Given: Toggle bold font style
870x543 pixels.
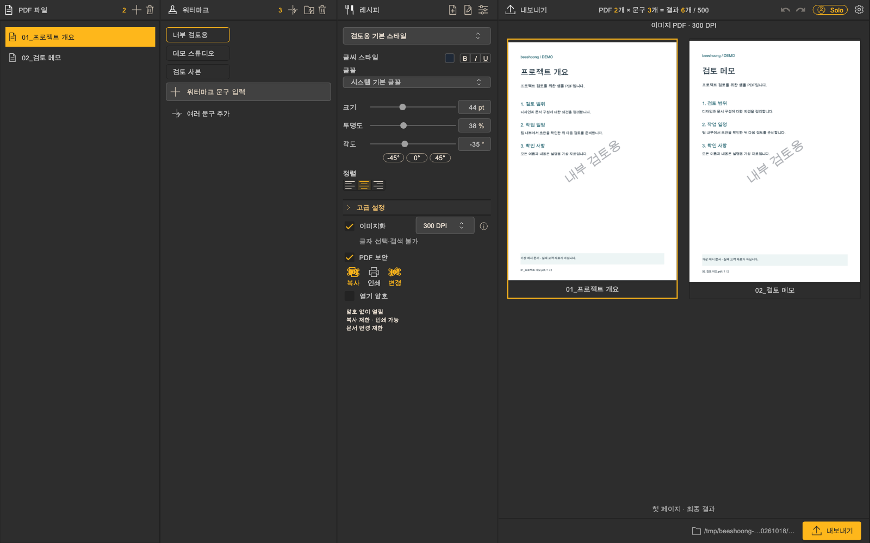Looking at the screenshot, I should (x=465, y=58).
